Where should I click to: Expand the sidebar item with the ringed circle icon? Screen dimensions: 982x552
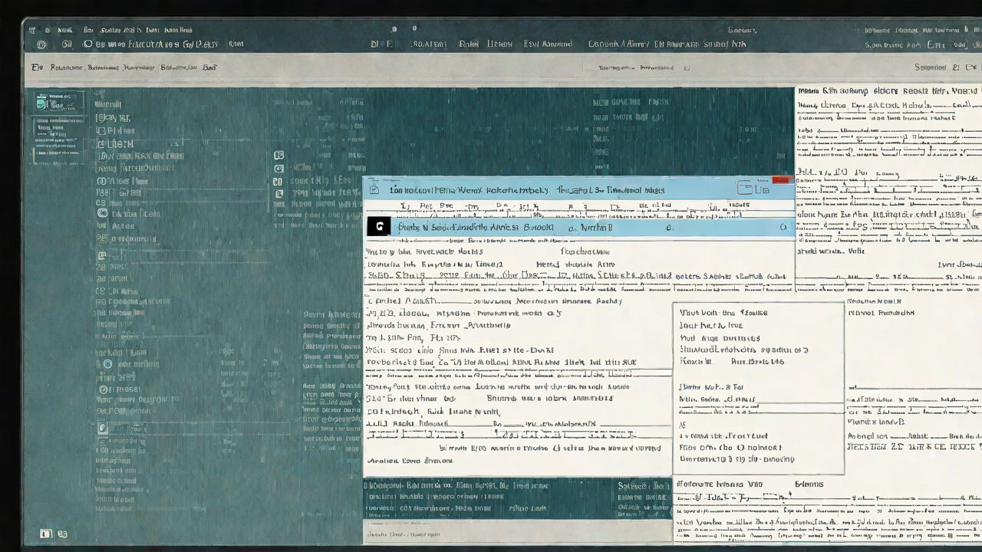(107, 364)
